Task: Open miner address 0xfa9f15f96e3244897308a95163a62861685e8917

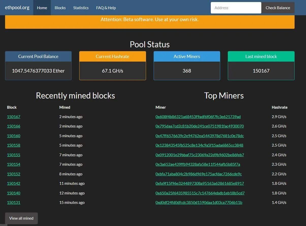Action: pos(200,183)
